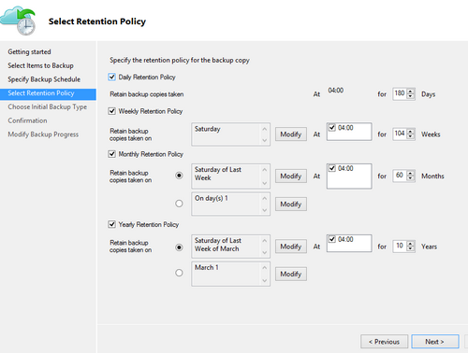Increase the monthly retention months spinner

coord(411,173)
